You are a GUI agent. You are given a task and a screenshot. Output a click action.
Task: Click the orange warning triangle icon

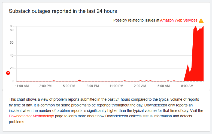pyautogui.click(x=201, y=21)
